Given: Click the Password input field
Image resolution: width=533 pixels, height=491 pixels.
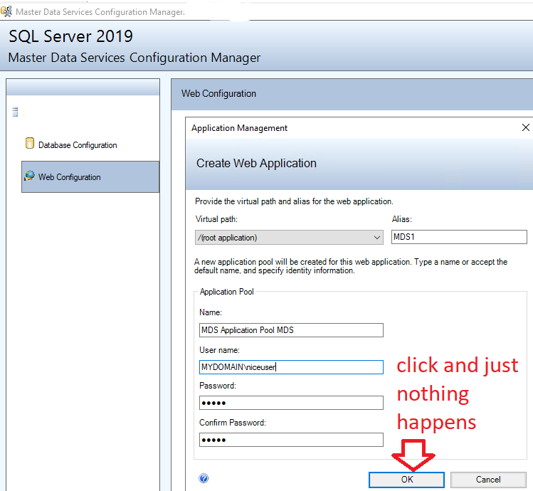Looking at the screenshot, I should point(291,403).
